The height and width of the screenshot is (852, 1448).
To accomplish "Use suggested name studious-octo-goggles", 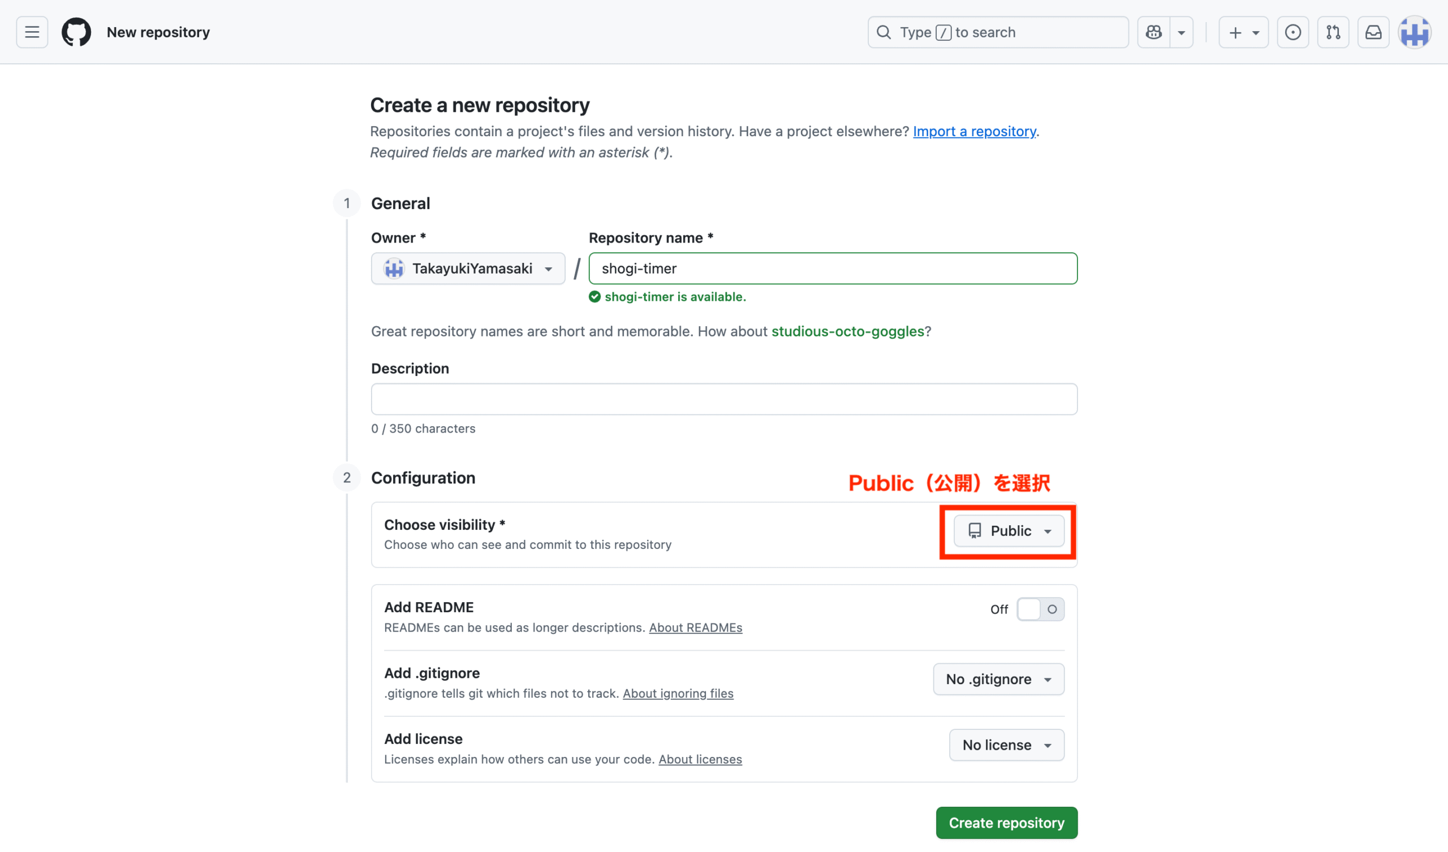I will tap(847, 331).
